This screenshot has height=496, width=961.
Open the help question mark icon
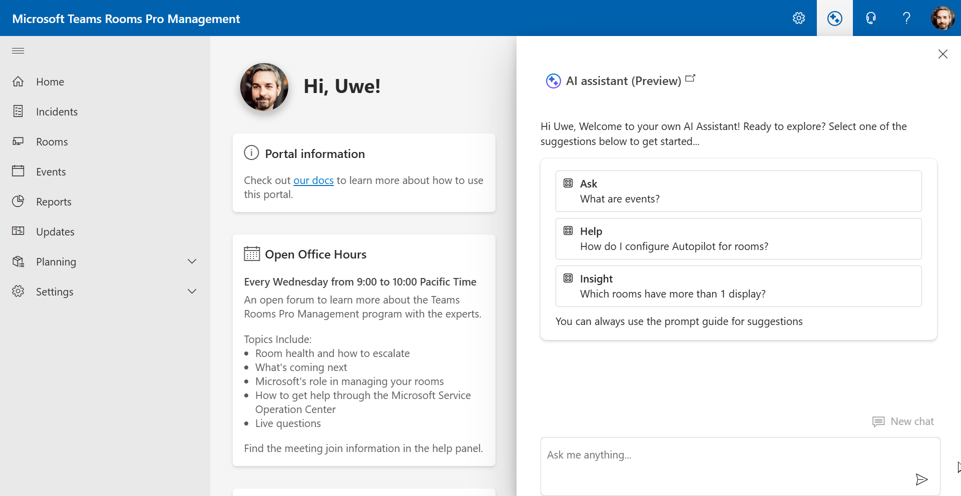[906, 18]
